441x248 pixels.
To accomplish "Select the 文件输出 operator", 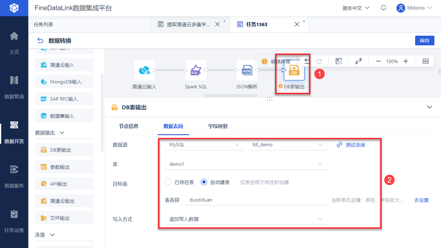I will pyautogui.click(x=64, y=218).
